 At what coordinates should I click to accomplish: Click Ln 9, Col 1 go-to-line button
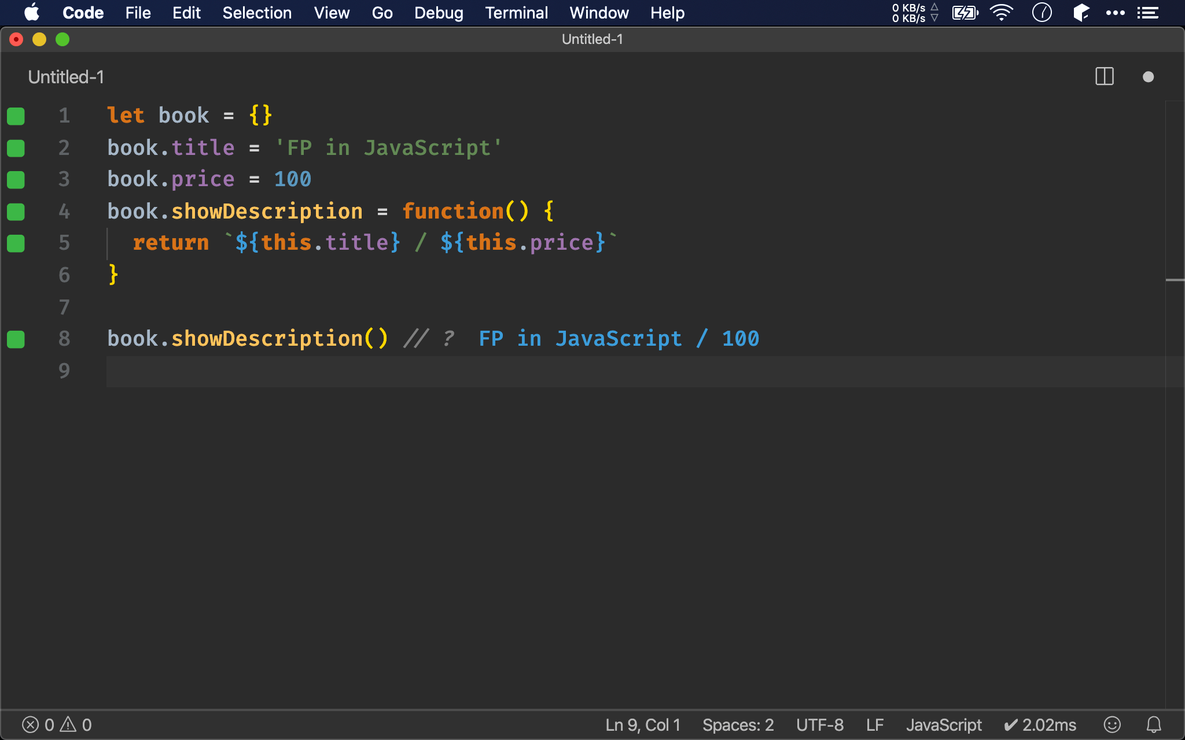pos(643,724)
